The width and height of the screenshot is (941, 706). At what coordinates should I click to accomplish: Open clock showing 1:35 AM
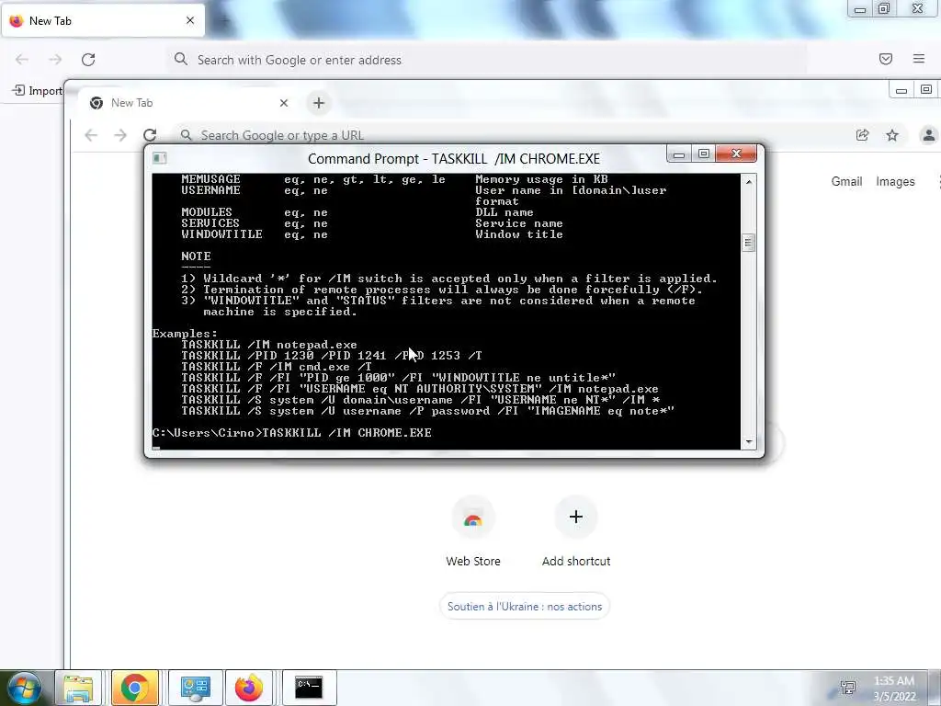(894, 689)
